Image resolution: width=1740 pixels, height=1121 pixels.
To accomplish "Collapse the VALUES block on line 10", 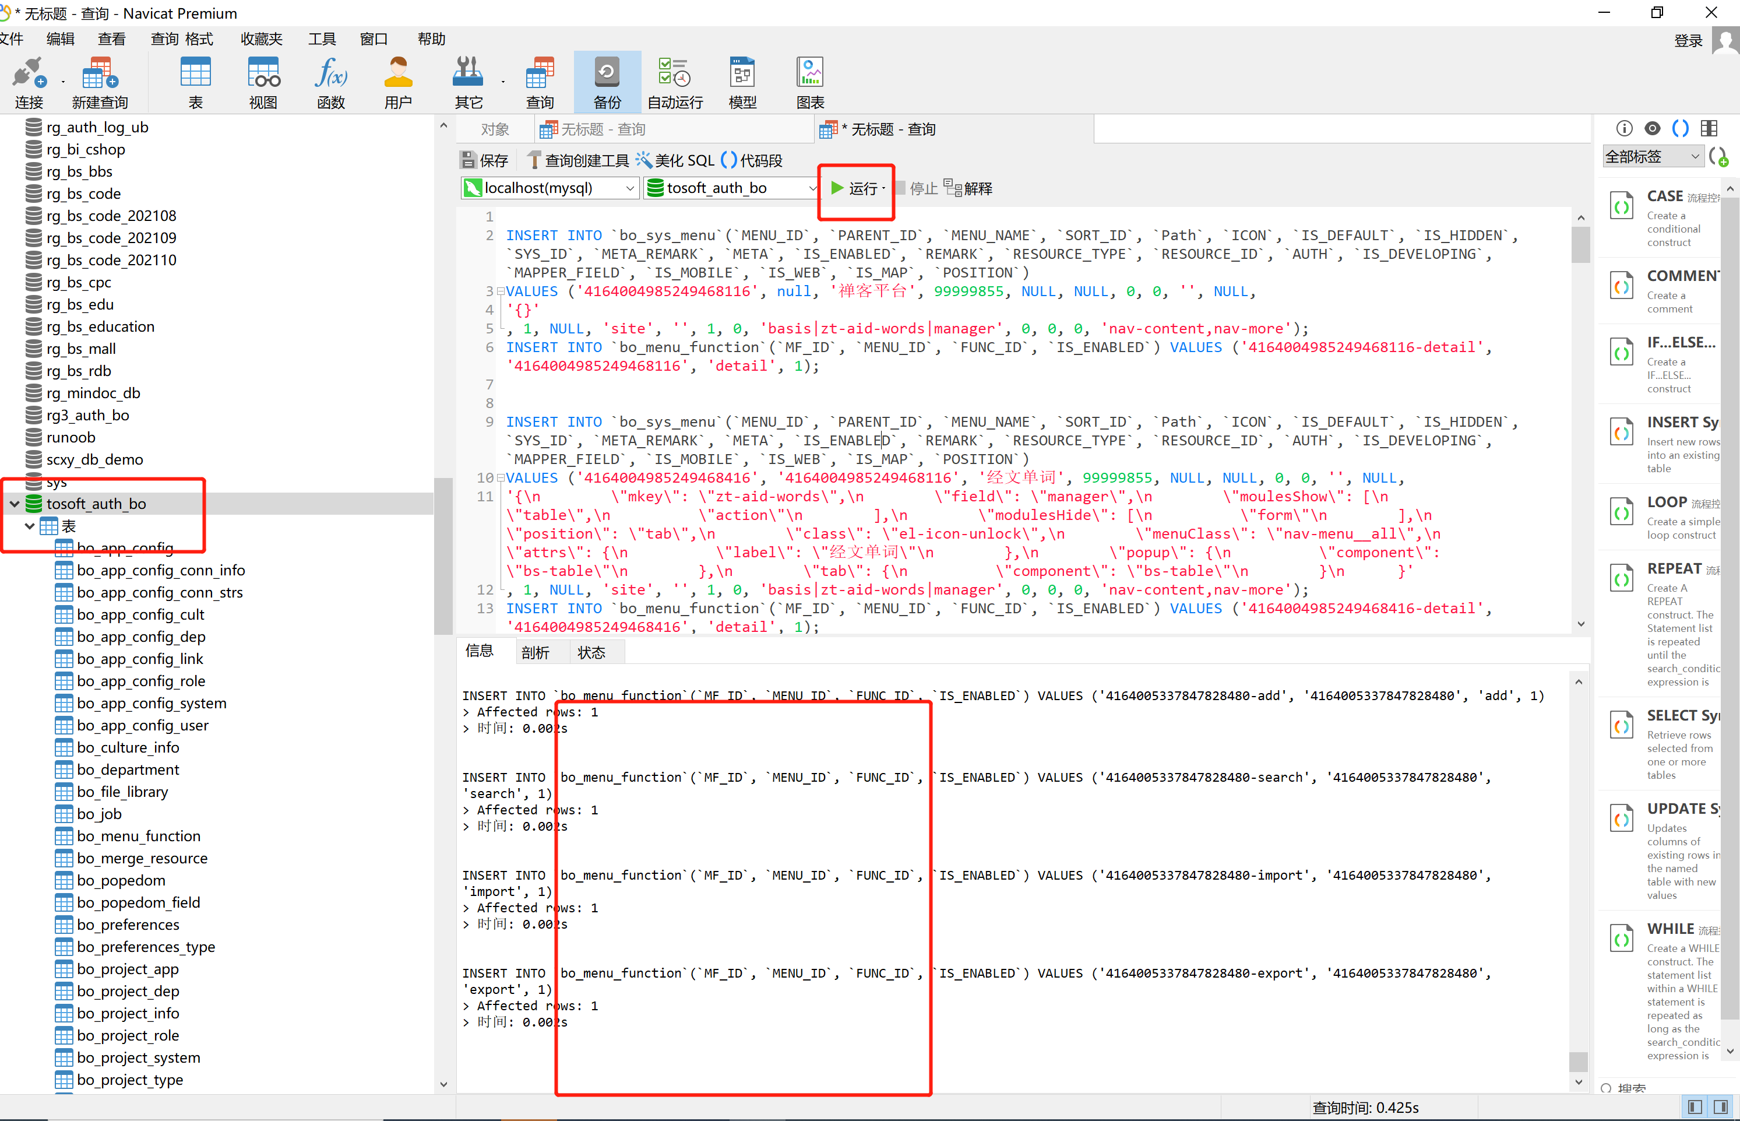I will coord(501,478).
